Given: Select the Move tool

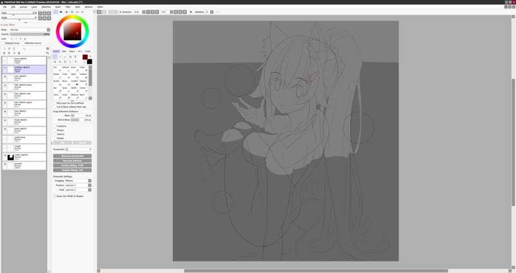Looking at the screenshot, I should (55, 61).
